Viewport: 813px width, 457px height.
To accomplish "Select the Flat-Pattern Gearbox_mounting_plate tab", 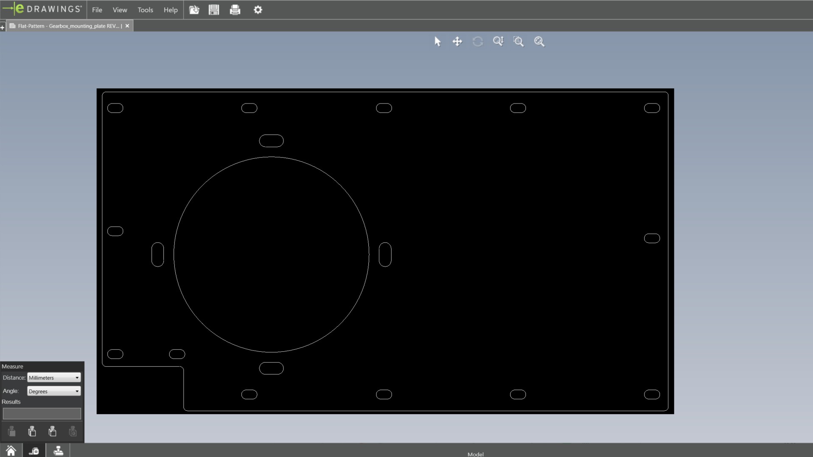I will [70, 26].
